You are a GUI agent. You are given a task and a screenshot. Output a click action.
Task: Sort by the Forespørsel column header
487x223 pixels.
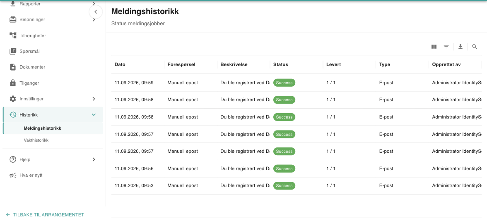point(181,65)
